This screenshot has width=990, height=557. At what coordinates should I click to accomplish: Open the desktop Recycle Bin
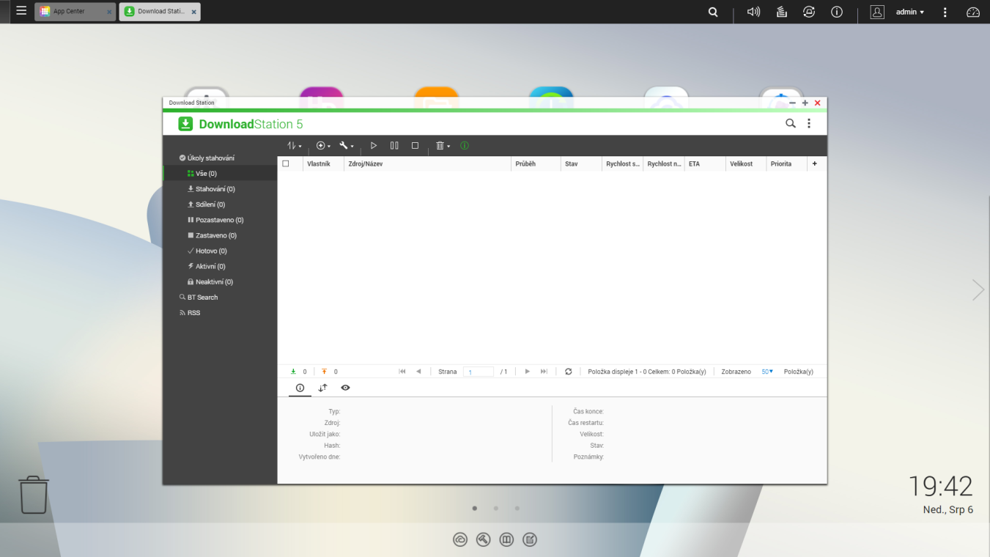pos(34,495)
